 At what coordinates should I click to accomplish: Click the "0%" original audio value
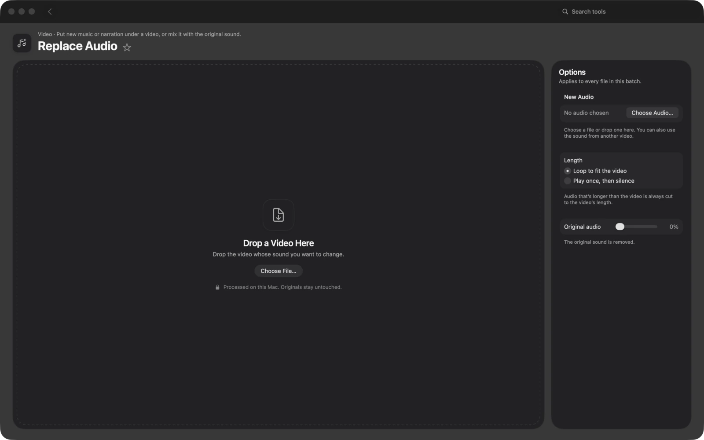pos(674,227)
